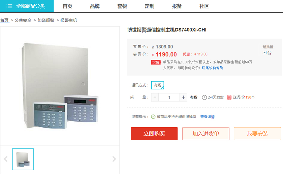Click the 立即购买 button
283x175 pixels.
tap(154, 134)
